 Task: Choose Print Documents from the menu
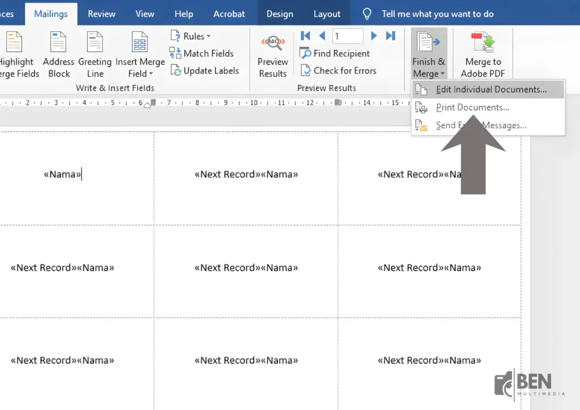pos(472,108)
